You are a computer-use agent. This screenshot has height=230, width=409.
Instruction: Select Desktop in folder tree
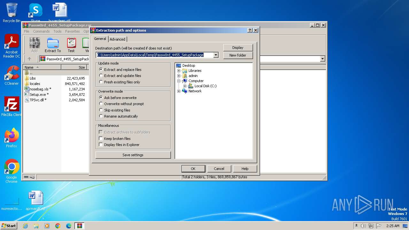[x=189, y=65]
